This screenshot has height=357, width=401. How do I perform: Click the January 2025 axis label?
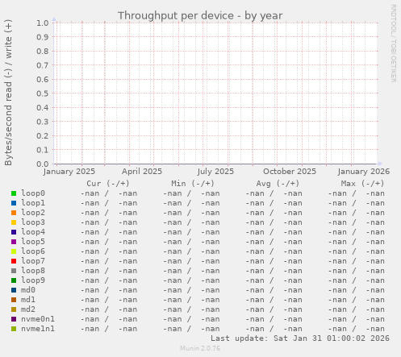tap(69, 172)
